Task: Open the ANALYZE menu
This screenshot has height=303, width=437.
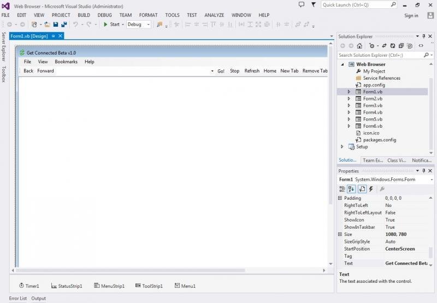Action: (214, 15)
